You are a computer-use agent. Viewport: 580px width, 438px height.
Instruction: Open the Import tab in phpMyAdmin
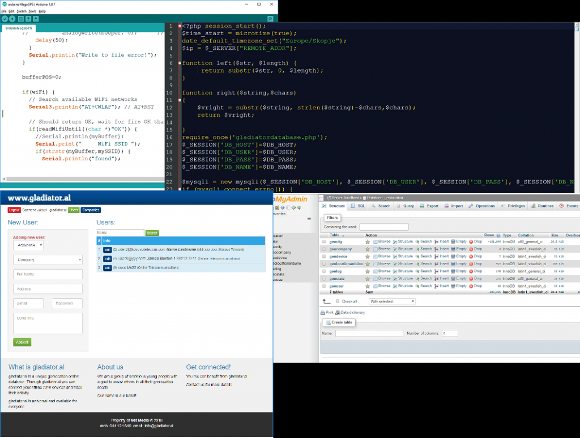[454, 206]
